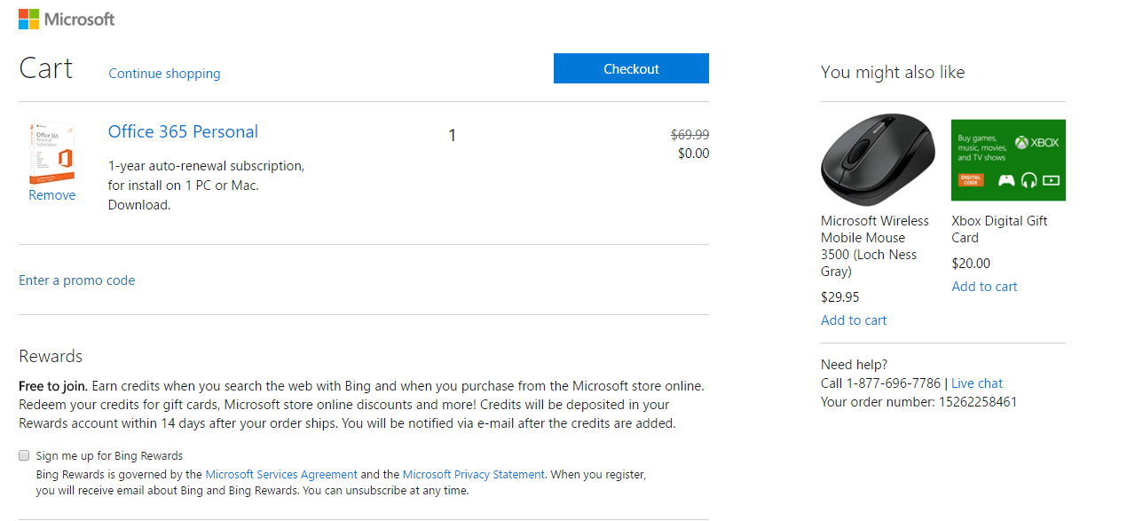The image size is (1127, 521).
Task: Enable the Bing Rewards sign-up checkbox
Action: [x=24, y=455]
